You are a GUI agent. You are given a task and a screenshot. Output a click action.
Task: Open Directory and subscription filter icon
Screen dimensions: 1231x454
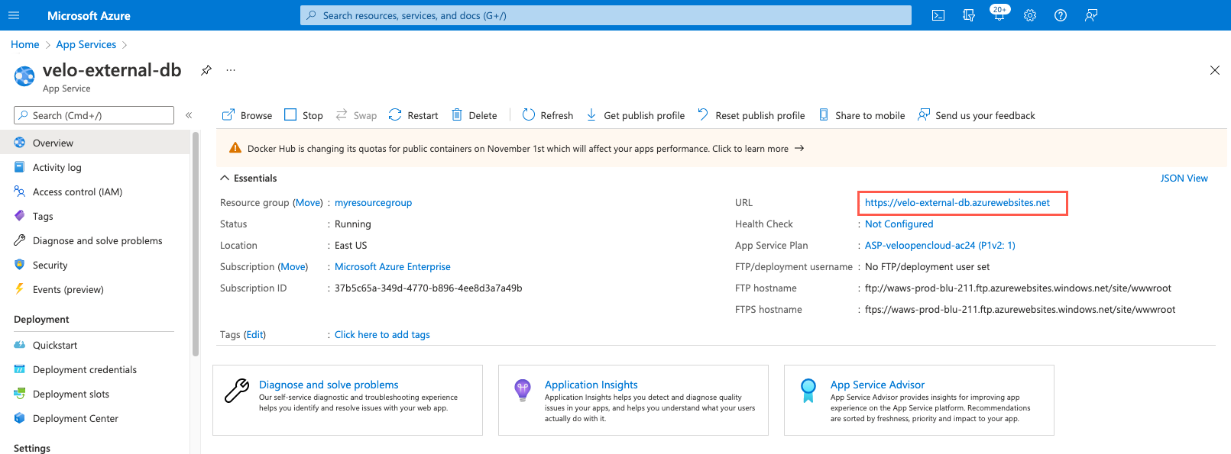click(x=969, y=15)
